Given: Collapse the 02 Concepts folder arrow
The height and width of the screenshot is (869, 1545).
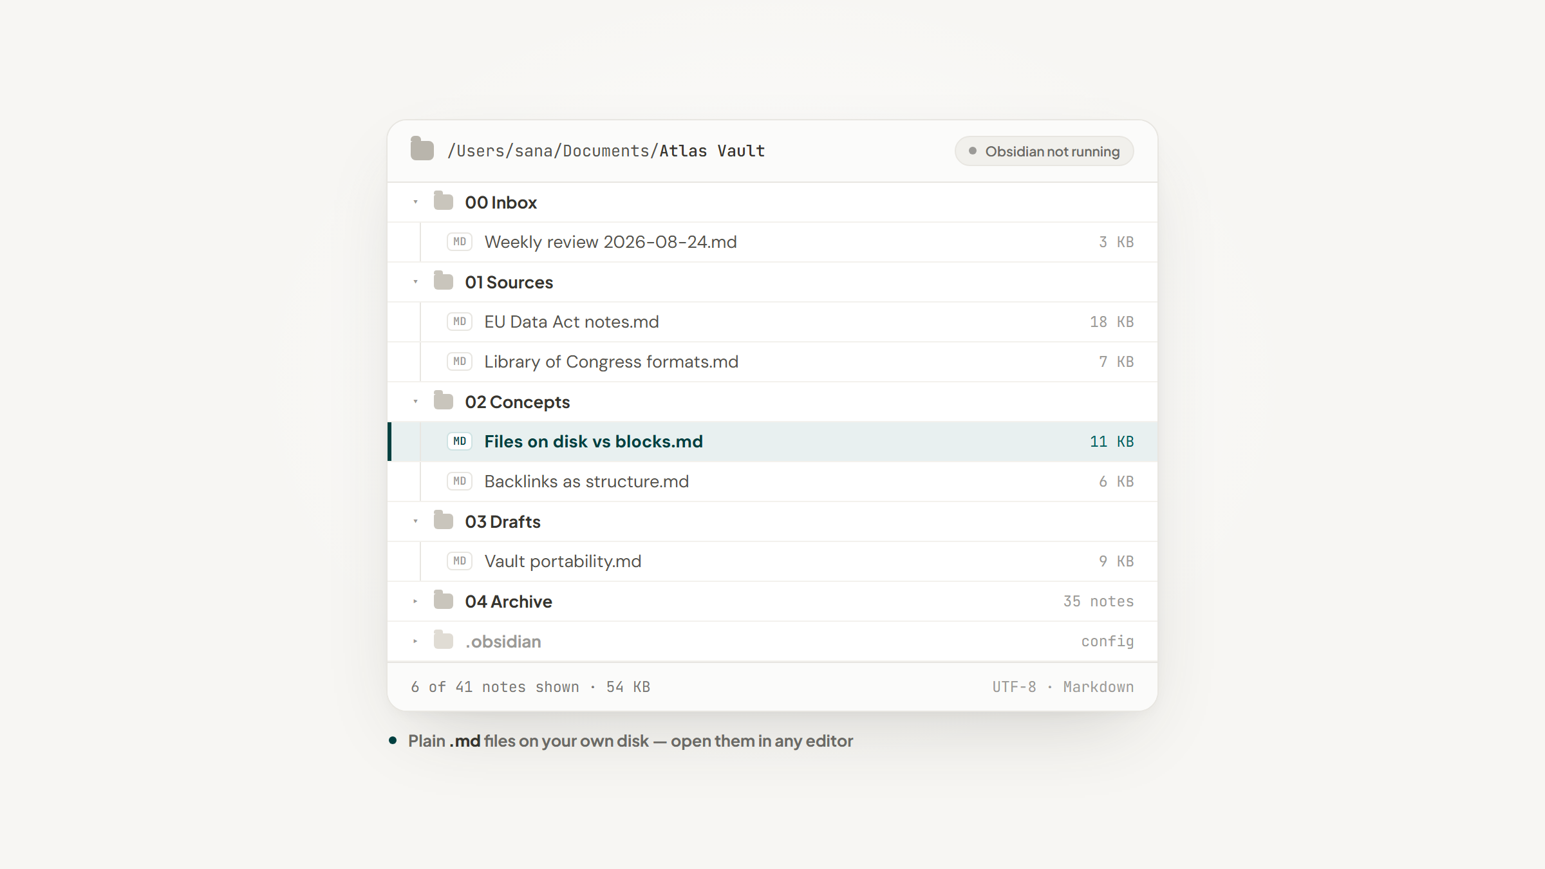Looking at the screenshot, I should click(x=415, y=402).
